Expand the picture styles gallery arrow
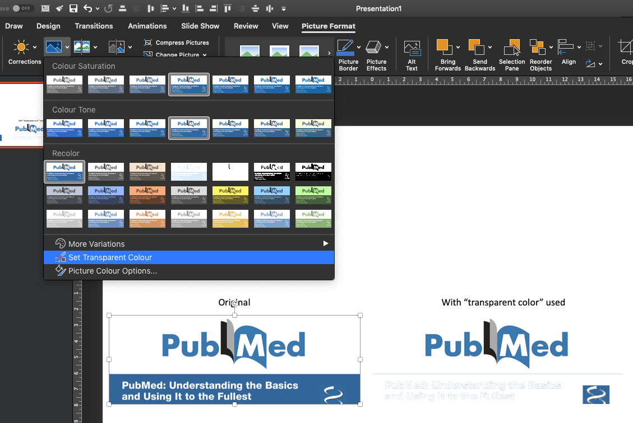The image size is (633, 423). [329, 53]
